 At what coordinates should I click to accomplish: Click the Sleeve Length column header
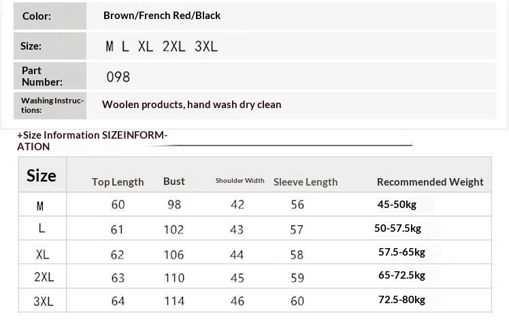[306, 182]
